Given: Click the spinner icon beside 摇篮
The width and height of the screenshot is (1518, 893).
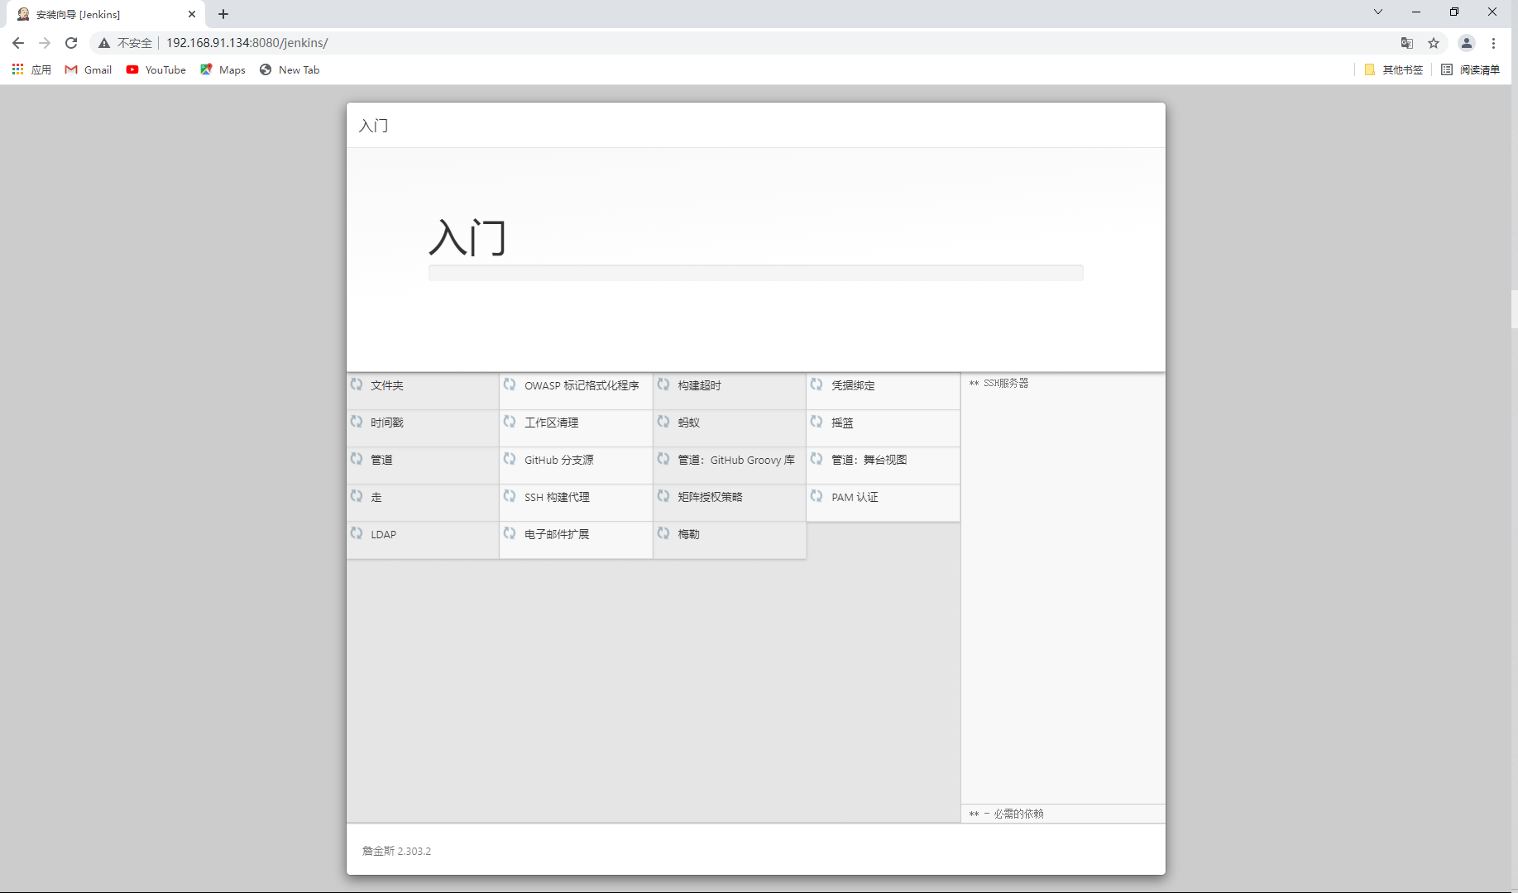Looking at the screenshot, I should (x=816, y=422).
